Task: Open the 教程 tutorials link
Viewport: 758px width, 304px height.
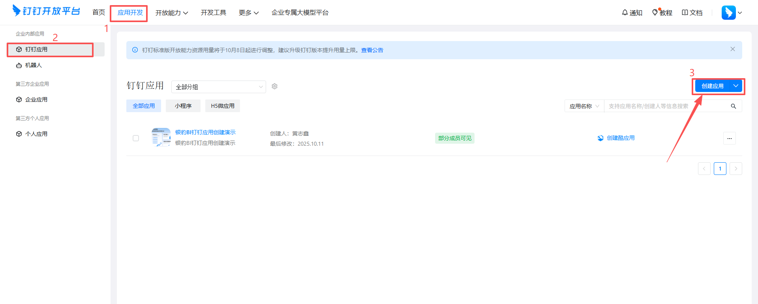Action: tap(662, 13)
